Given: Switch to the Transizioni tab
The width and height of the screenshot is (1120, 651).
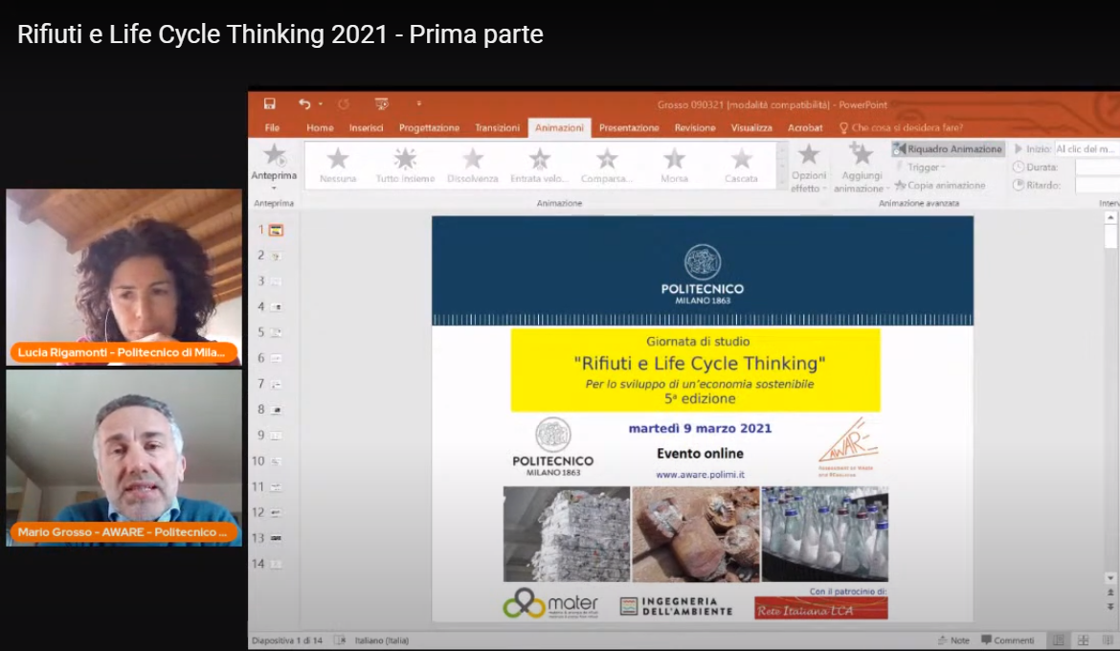Looking at the screenshot, I should click(497, 128).
